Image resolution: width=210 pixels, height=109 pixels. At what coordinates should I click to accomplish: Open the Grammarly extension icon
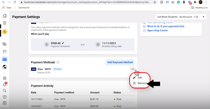[x=178, y=2]
